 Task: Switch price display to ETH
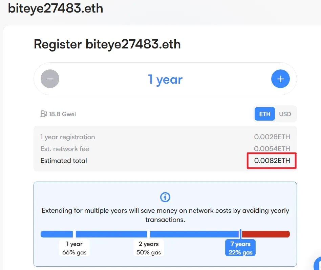pos(265,114)
